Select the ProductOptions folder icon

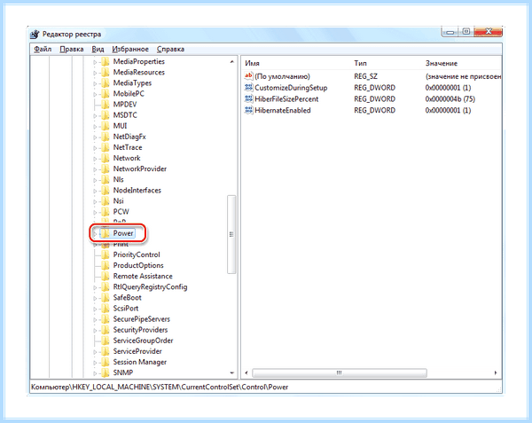(106, 266)
